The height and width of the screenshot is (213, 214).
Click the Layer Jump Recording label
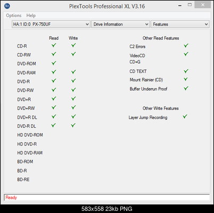pyautogui.click(x=148, y=118)
